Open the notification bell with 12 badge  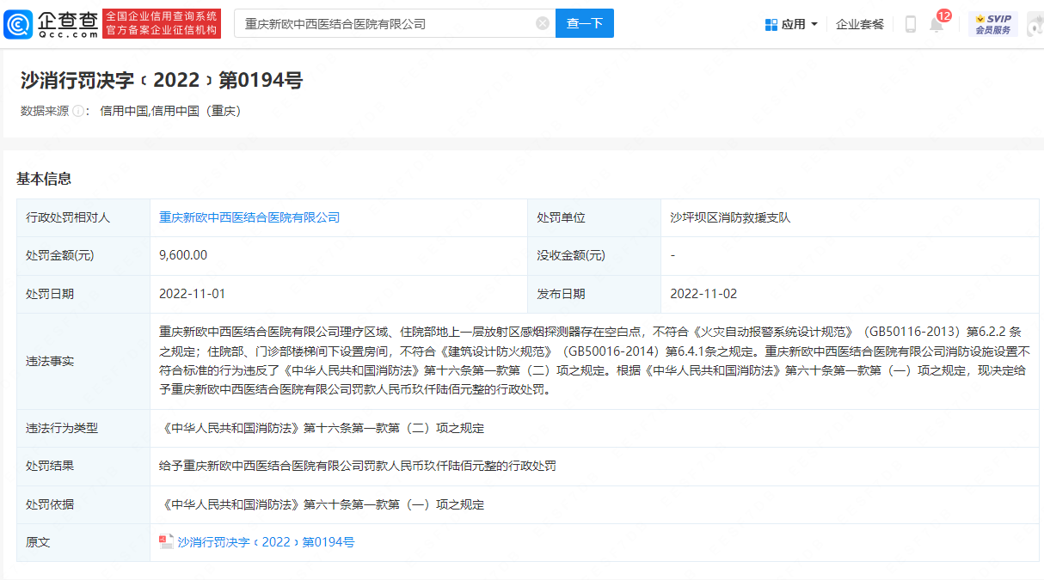(937, 24)
